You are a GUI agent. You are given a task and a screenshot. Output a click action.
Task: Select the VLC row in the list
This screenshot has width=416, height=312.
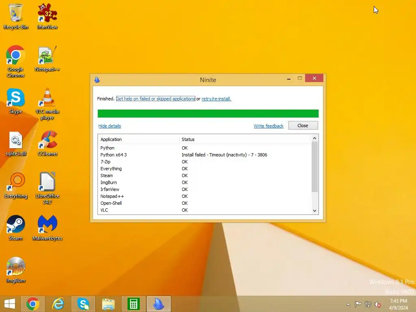(x=205, y=210)
